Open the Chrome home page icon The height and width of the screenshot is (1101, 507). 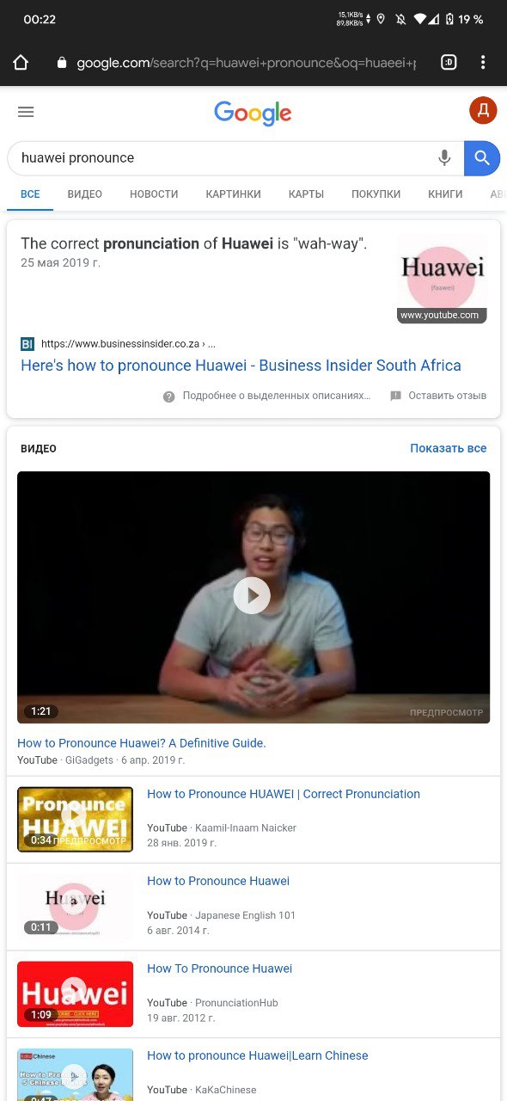(21, 63)
